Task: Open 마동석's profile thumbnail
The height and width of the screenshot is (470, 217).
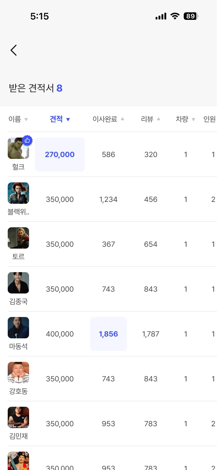Action: point(18,328)
